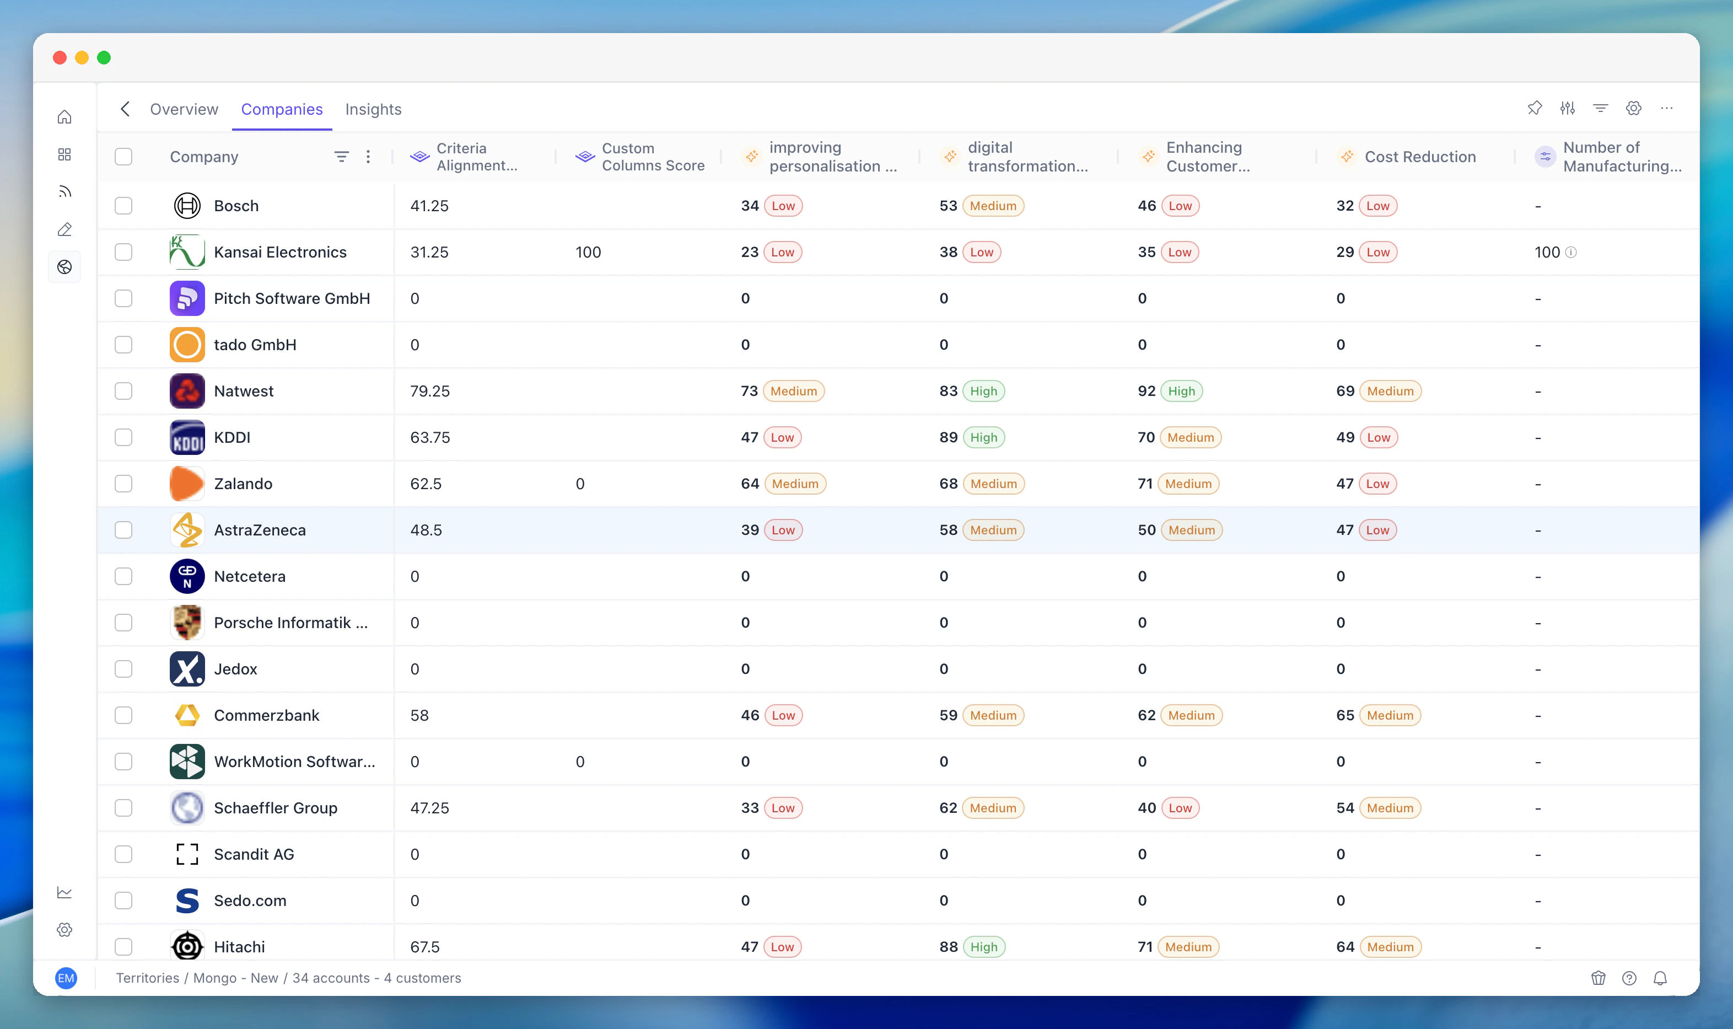Switch to the Insights tab

point(373,109)
